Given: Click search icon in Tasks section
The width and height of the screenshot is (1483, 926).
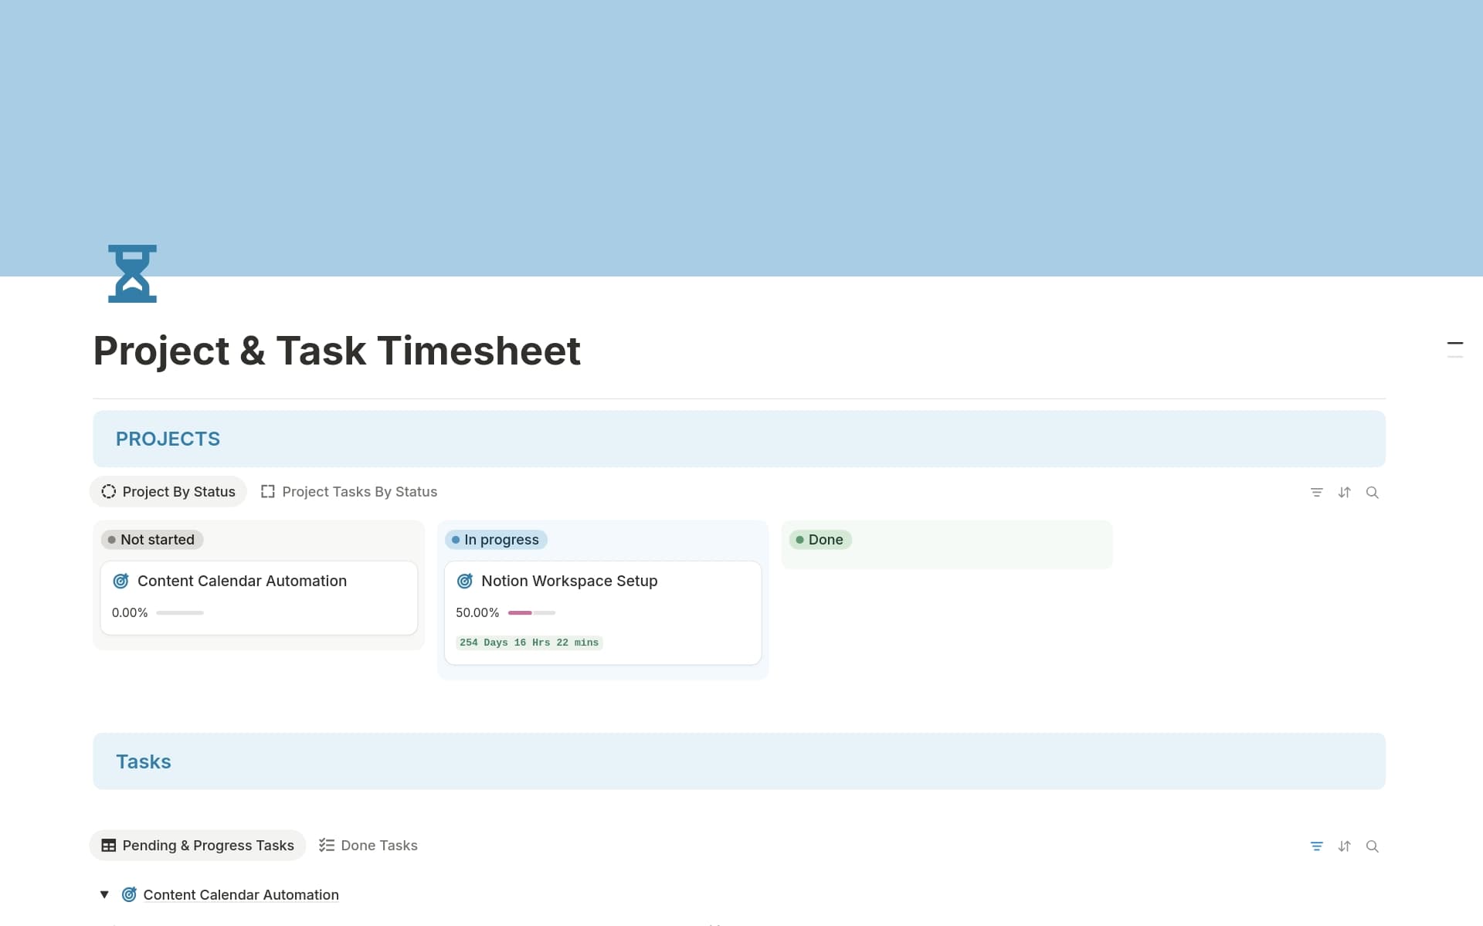Looking at the screenshot, I should [x=1372, y=846].
